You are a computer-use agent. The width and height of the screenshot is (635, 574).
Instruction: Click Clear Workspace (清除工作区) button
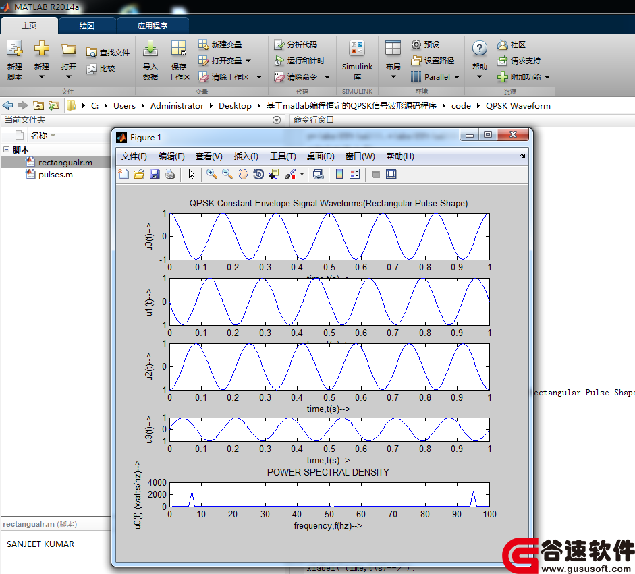pyautogui.click(x=224, y=77)
